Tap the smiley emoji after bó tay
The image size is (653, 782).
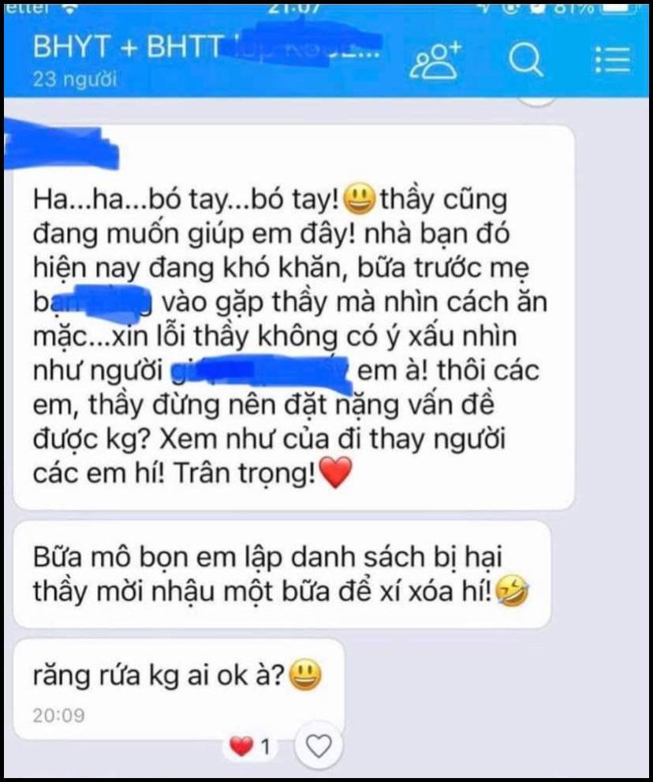[360, 199]
